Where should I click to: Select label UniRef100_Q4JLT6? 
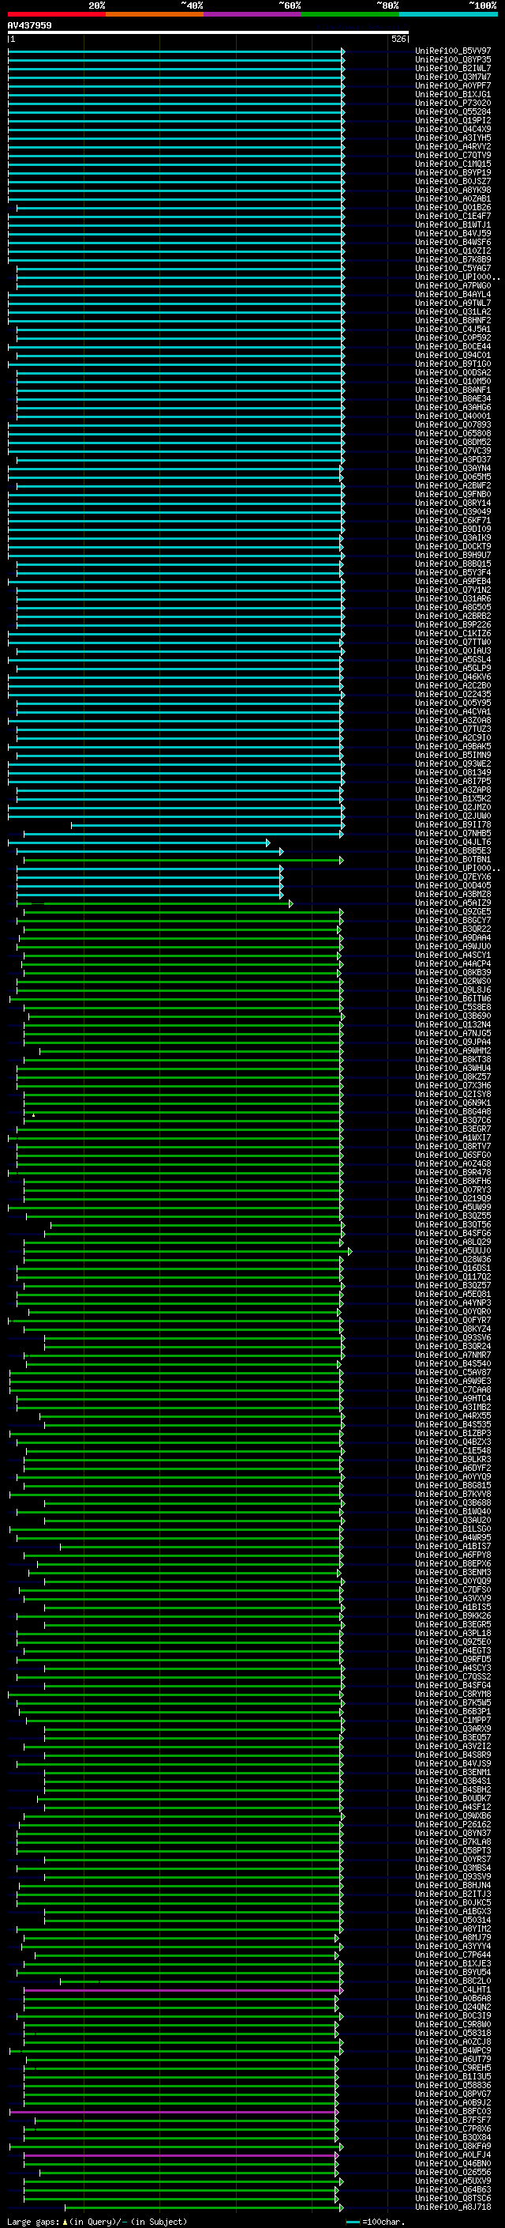click(x=453, y=842)
